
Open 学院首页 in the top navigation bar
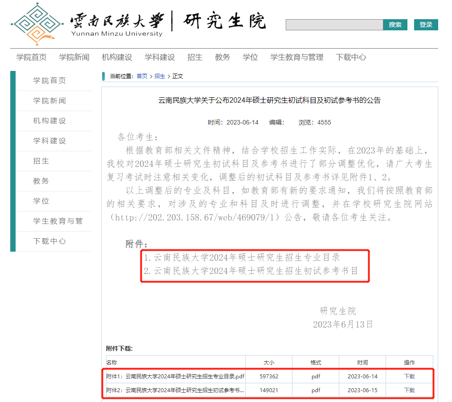(31, 57)
